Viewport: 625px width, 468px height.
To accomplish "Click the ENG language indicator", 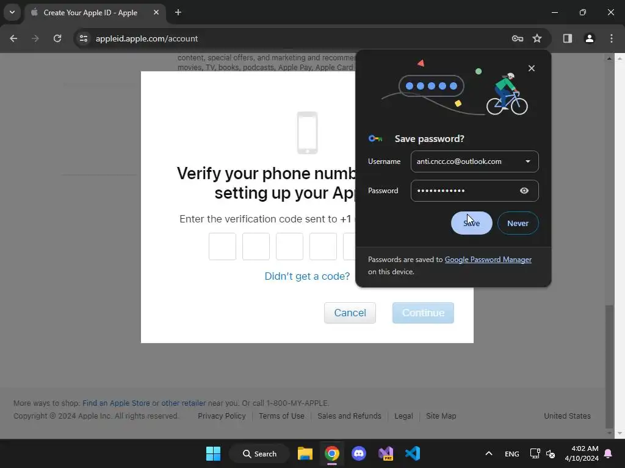I will click(512, 454).
